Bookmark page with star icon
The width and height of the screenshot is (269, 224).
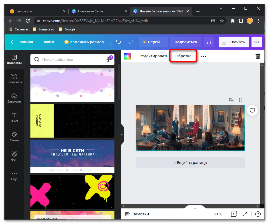pyautogui.click(x=222, y=21)
